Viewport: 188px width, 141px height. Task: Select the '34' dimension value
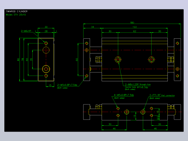93,27
